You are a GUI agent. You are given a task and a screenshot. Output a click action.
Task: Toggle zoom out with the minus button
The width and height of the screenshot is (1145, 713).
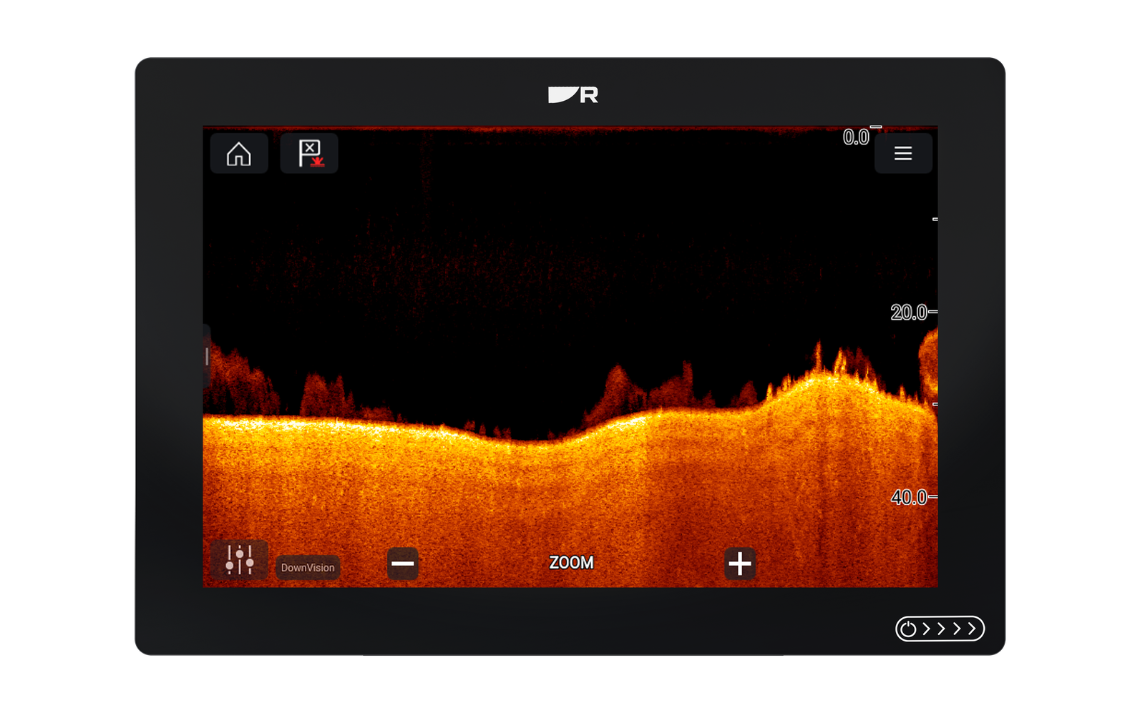[x=403, y=564]
